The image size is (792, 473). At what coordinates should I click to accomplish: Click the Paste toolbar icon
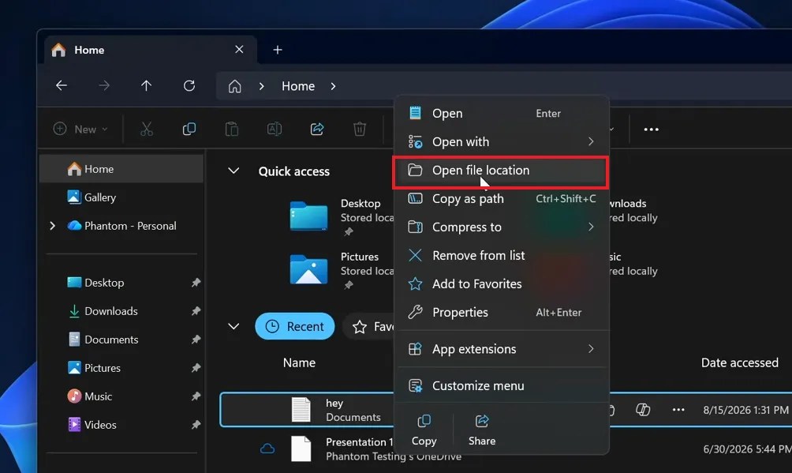232,129
